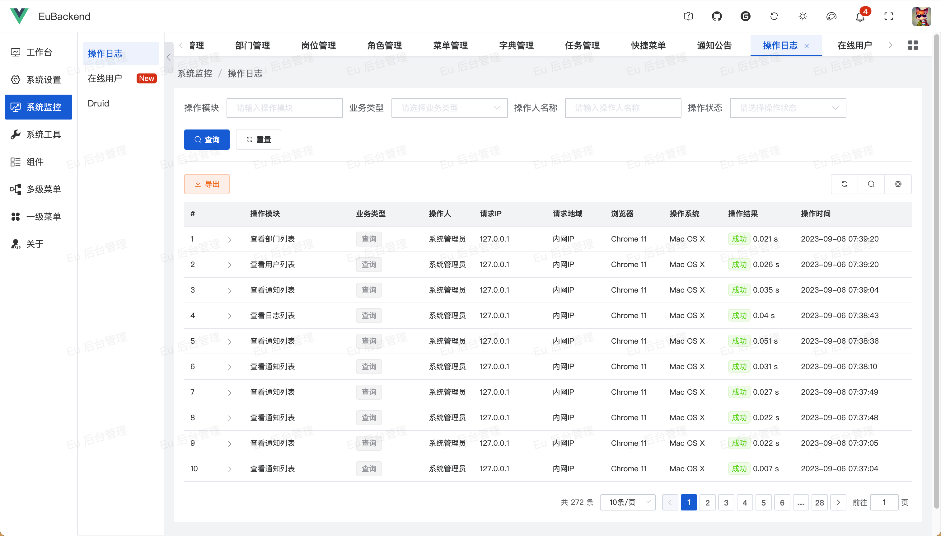Go to page 5
Screen dimensions: 941x536
(764, 502)
